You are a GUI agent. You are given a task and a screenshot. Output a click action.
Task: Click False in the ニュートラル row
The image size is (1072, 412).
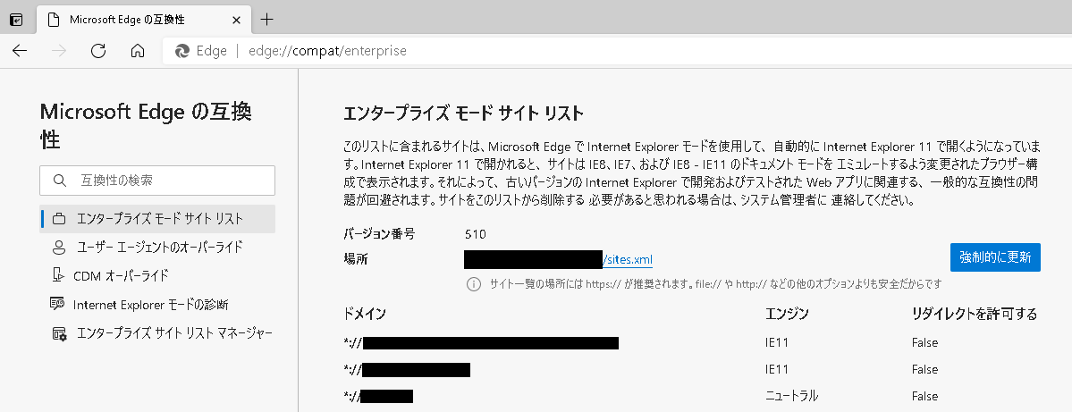click(x=924, y=396)
